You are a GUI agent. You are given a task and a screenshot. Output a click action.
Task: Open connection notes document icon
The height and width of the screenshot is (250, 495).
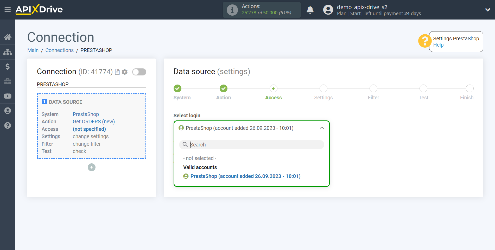(x=117, y=72)
